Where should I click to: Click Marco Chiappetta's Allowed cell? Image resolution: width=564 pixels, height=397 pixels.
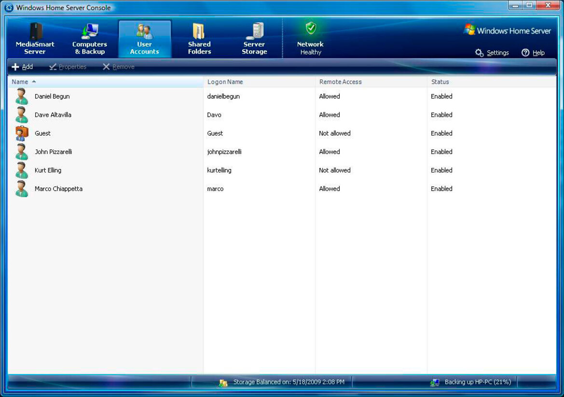point(329,189)
